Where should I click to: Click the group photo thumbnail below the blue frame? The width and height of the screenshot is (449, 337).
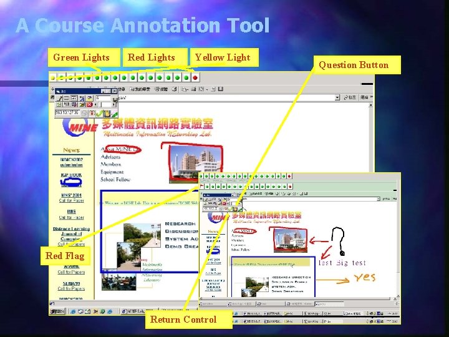coord(119,281)
